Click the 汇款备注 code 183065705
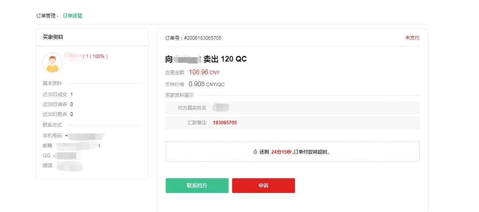 coord(225,123)
